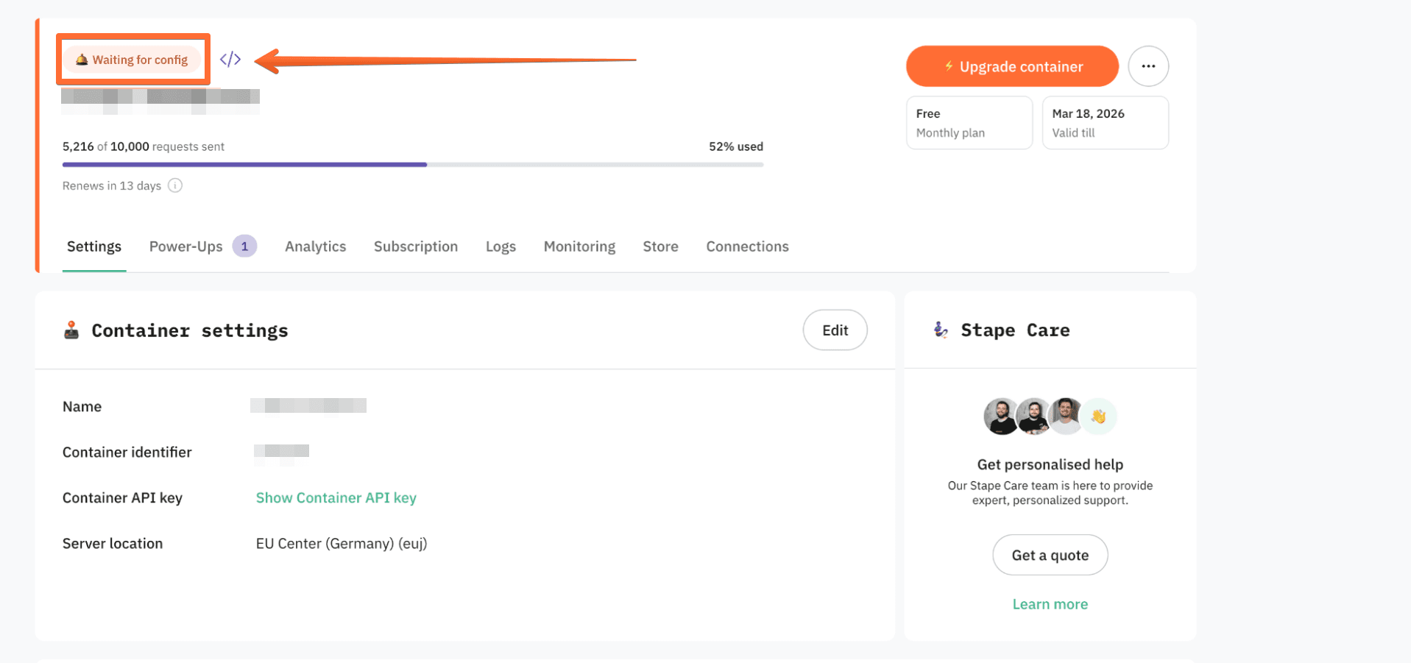
Task: Open the Connections tab
Action: click(x=747, y=247)
